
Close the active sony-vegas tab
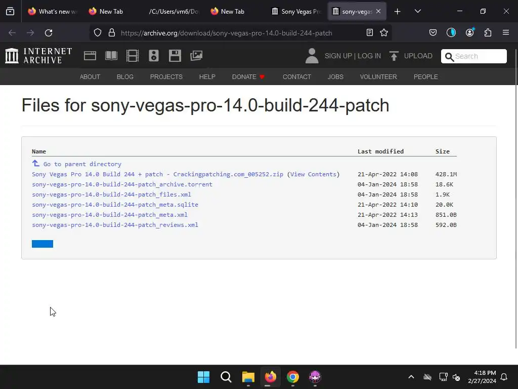pos(378,11)
